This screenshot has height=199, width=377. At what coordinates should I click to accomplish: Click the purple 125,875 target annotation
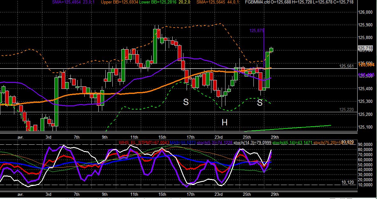point(257,30)
